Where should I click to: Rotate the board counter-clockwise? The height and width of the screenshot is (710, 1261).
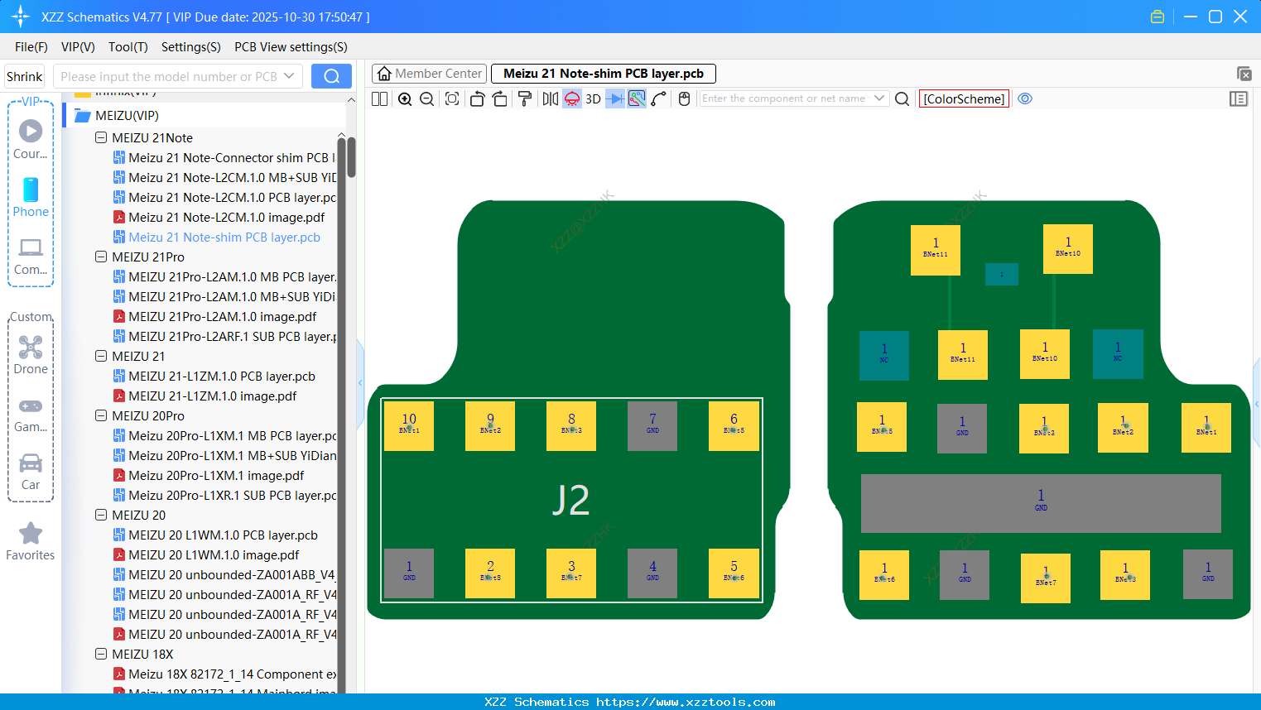[477, 98]
